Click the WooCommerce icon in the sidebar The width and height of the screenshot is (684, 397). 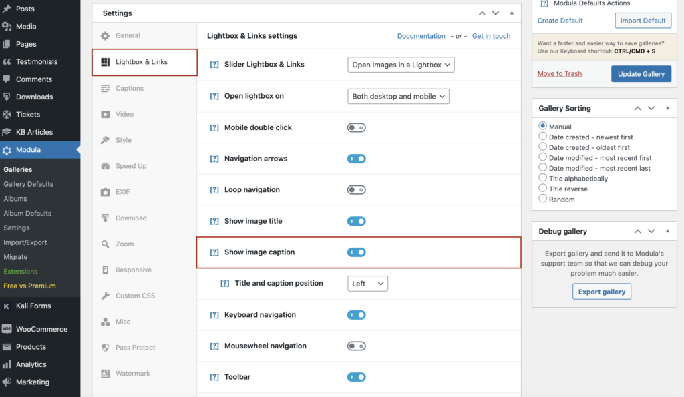tap(7, 329)
